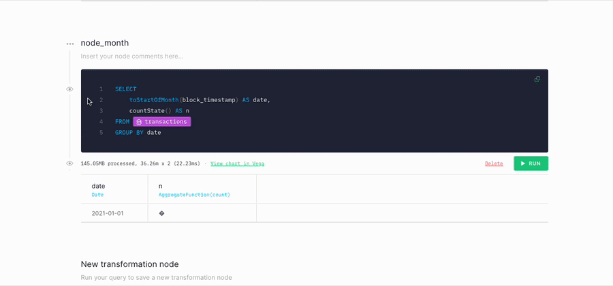Place cursor on the SELECT keyword line
Screen dimensions: 613x286
pos(125,89)
